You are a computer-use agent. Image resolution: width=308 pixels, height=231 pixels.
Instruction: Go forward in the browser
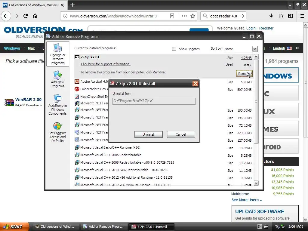pyautogui.click(x=16, y=16)
